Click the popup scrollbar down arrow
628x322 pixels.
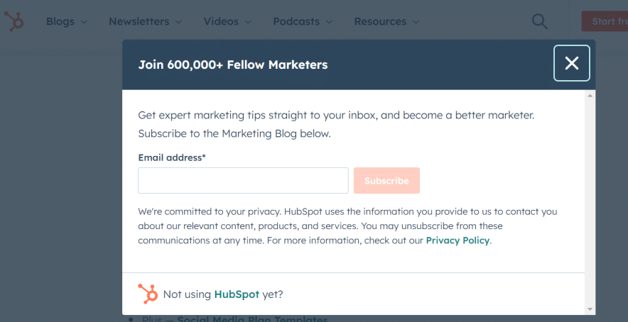[589, 309]
